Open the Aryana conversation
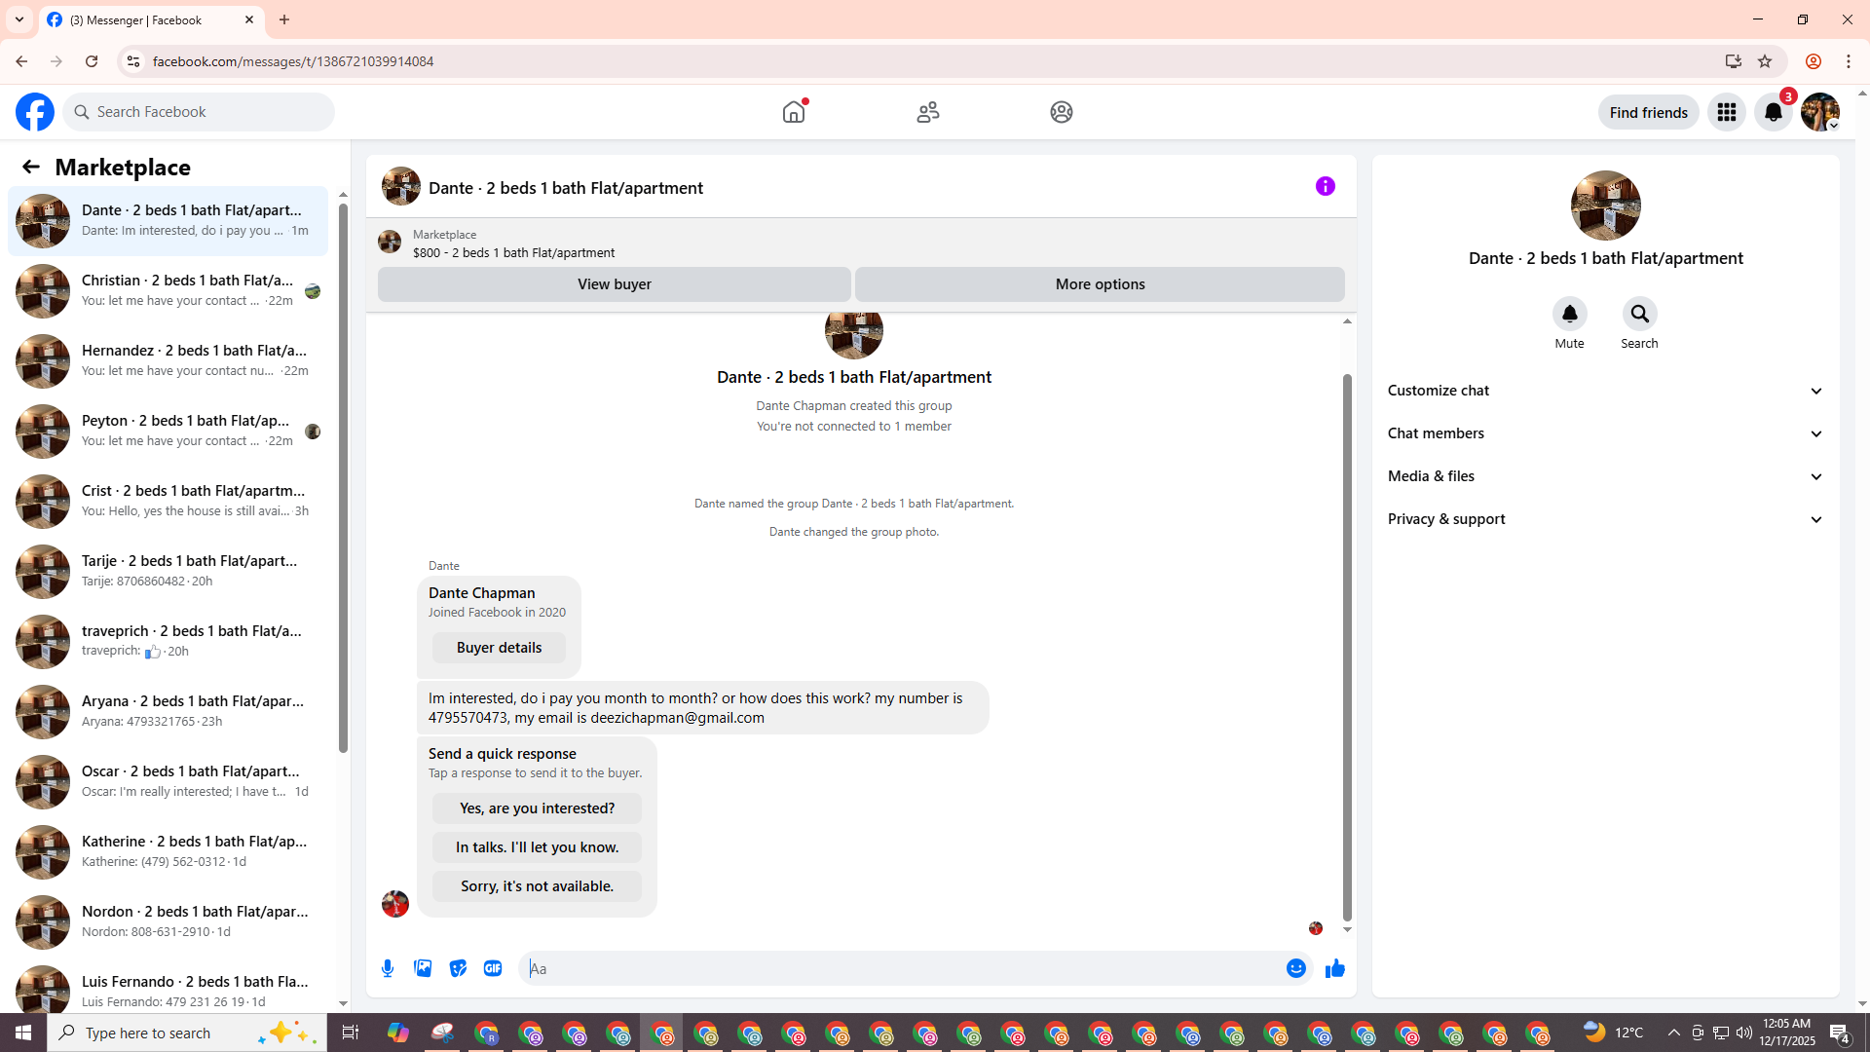This screenshot has width=1870, height=1052. point(168,712)
